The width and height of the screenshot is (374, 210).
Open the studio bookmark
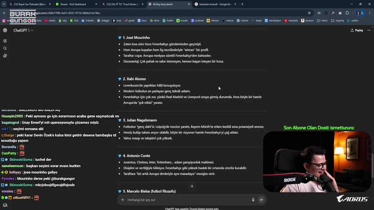click(x=50, y=21)
